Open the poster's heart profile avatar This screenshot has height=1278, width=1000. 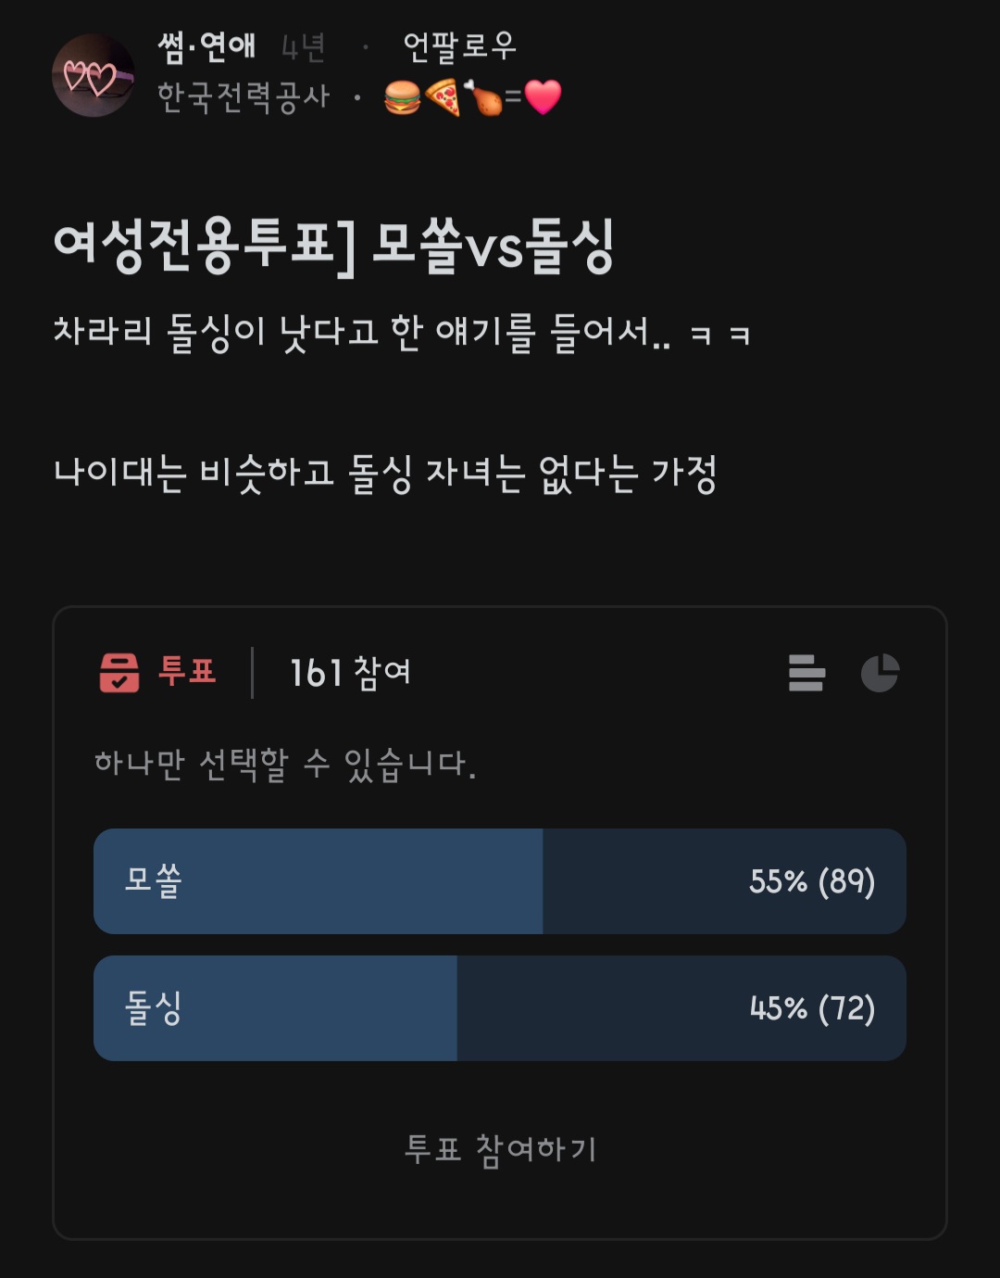click(x=93, y=76)
